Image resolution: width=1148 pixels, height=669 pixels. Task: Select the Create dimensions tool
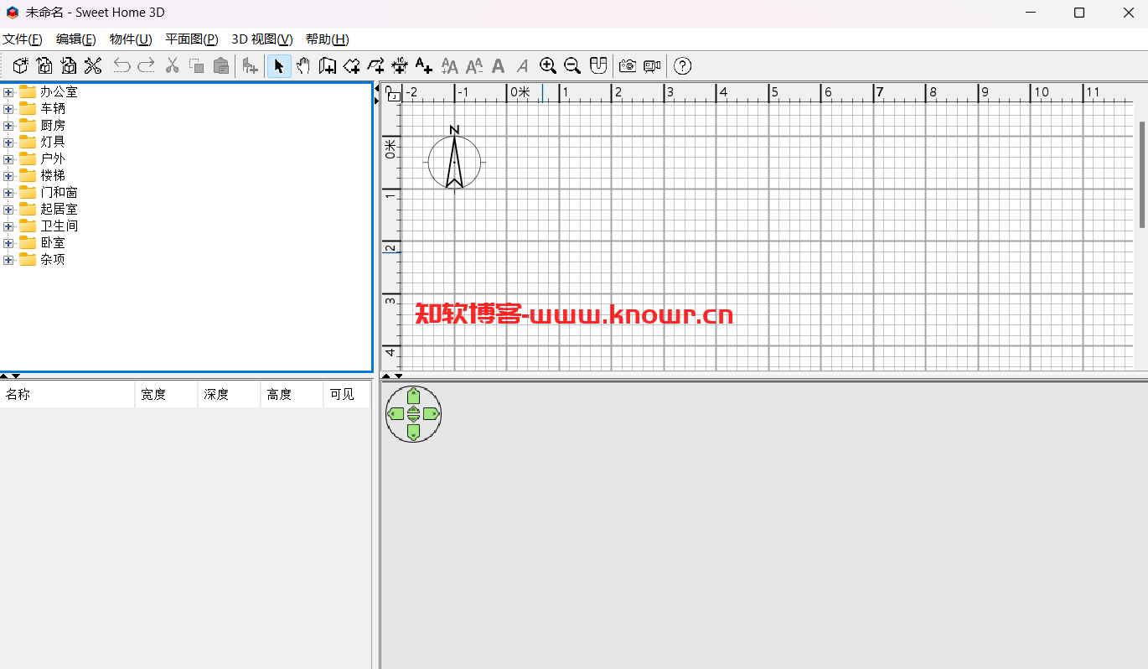pyautogui.click(x=400, y=65)
